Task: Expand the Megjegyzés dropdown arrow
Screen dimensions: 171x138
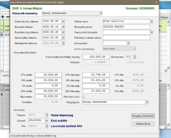Action: click(x=147, y=102)
